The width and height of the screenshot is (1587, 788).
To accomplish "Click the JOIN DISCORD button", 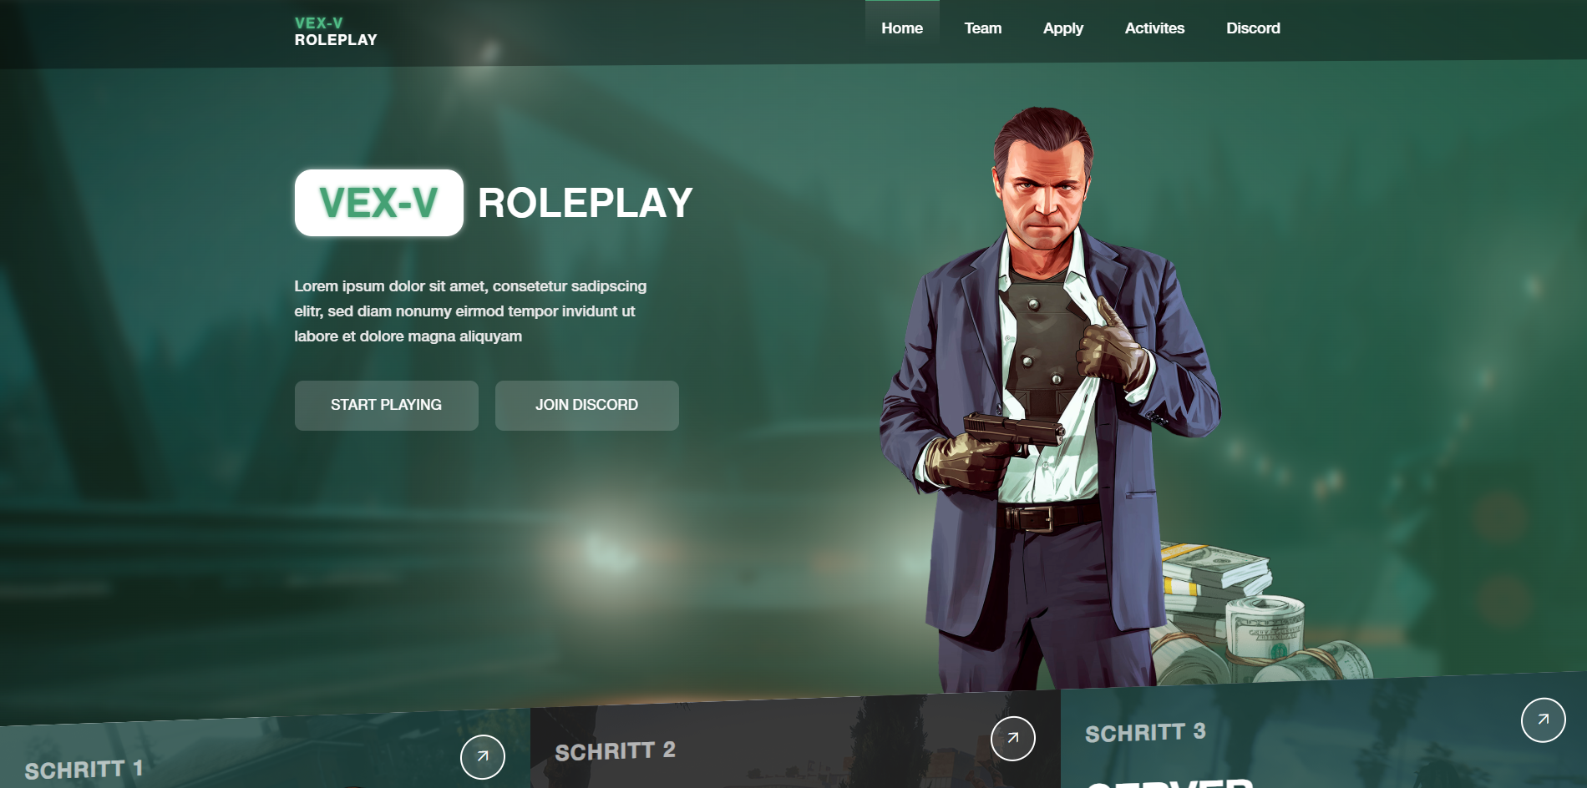I will [587, 406].
